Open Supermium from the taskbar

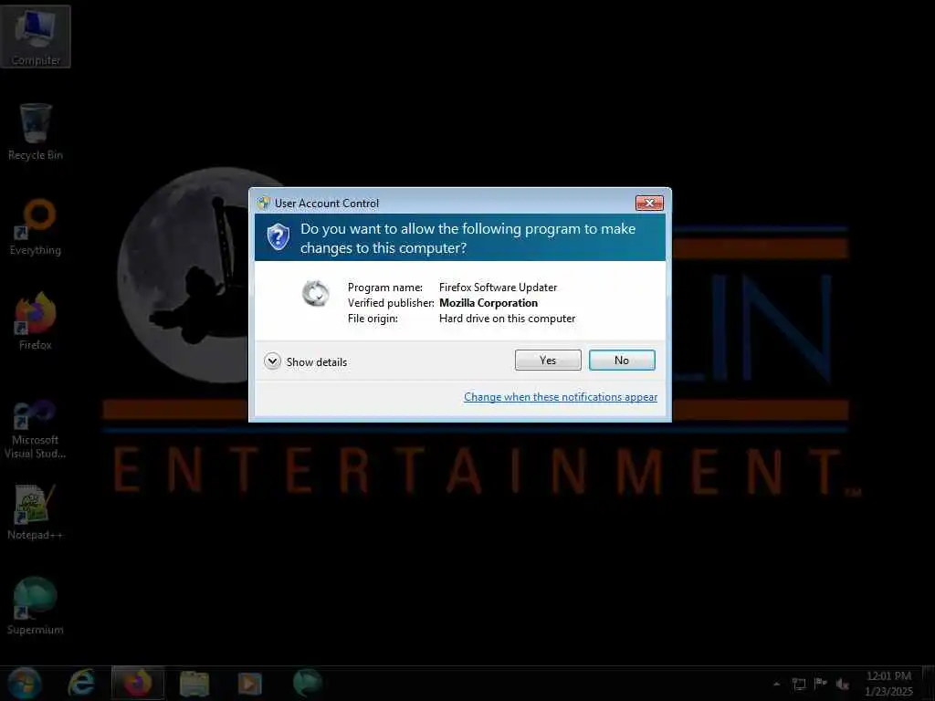308,683
